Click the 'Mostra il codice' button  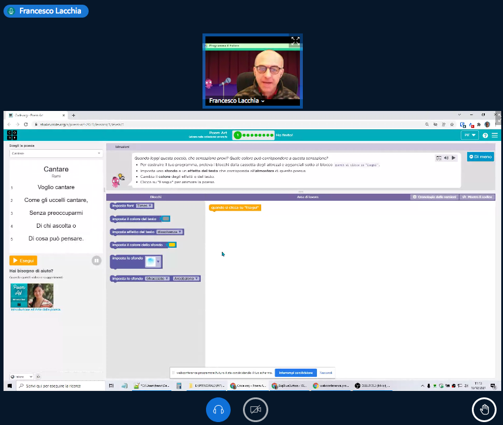[x=477, y=197]
